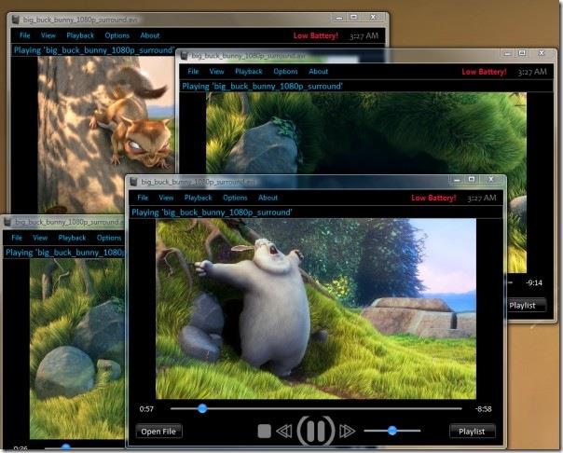
Task: Click the Open File button
Action: [x=158, y=432]
